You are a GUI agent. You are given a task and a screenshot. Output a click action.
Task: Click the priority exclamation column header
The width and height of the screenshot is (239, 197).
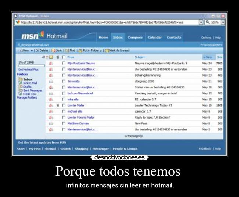click(47, 57)
